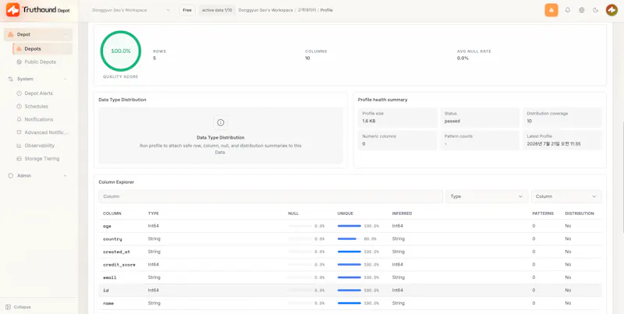Image resolution: width=624 pixels, height=314 pixels.
Task: Open Storage Tiering page
Action: point(42,159)
